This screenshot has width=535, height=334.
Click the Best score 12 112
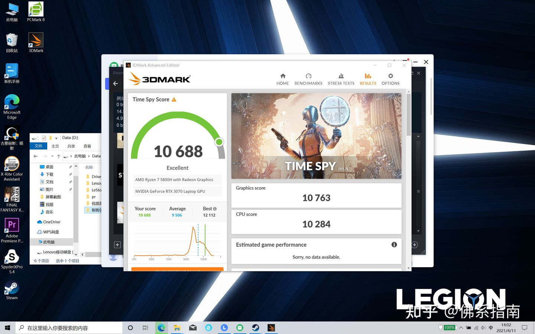[x=209, y=215]
